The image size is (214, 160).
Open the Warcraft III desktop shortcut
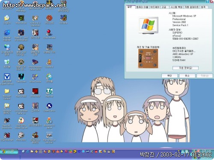click(21, 18)
